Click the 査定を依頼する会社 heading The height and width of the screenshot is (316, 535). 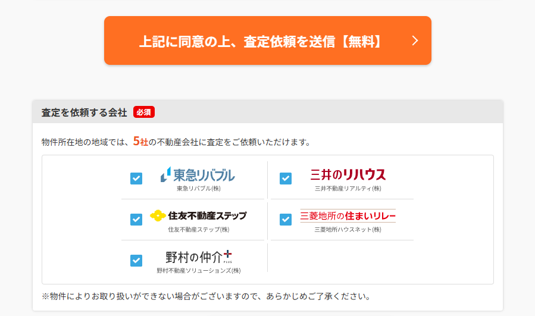click(85, 112)
